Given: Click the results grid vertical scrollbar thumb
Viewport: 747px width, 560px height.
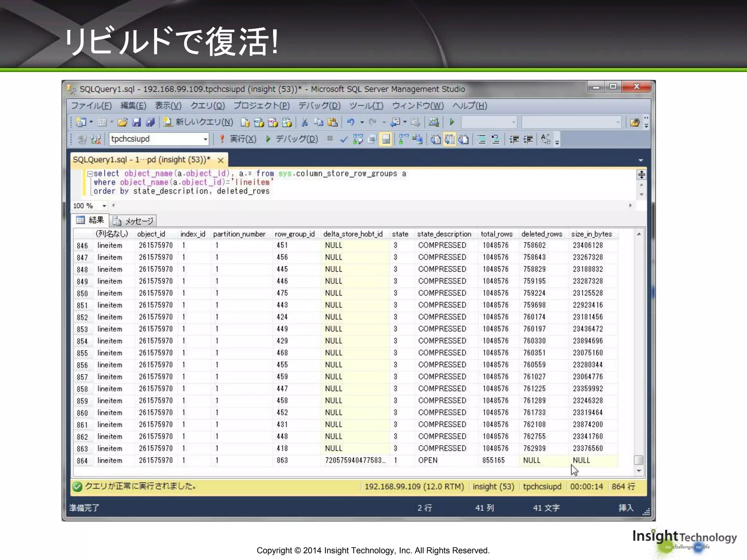Looking at the screenshot, I should (639, 460).
